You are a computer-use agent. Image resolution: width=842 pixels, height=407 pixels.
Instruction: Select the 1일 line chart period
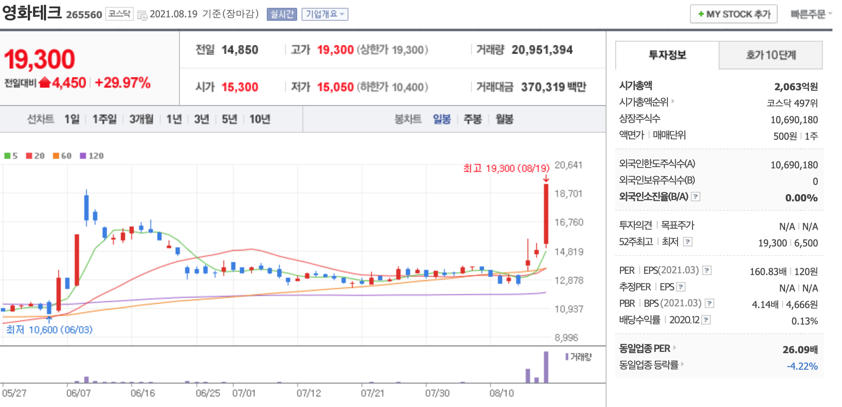[x=72, y=119]
